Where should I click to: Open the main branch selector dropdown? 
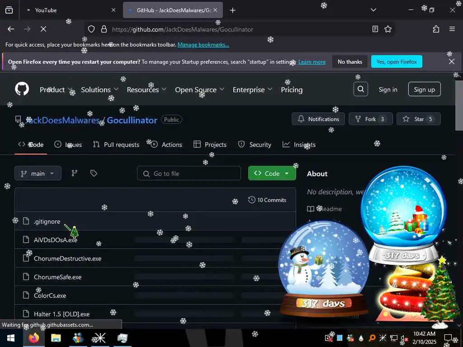[x=38, y=173]
